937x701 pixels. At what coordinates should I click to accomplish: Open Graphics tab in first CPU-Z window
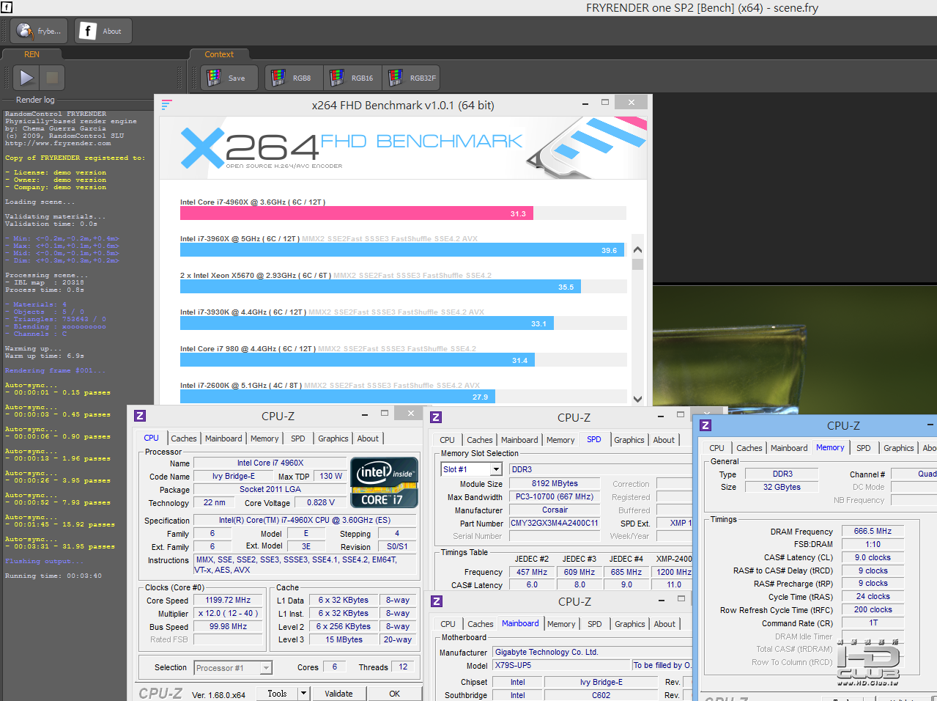click(x=333, y=438)
